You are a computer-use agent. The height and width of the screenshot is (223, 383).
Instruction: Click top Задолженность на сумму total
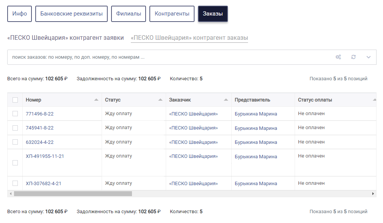tap(119, 79)
